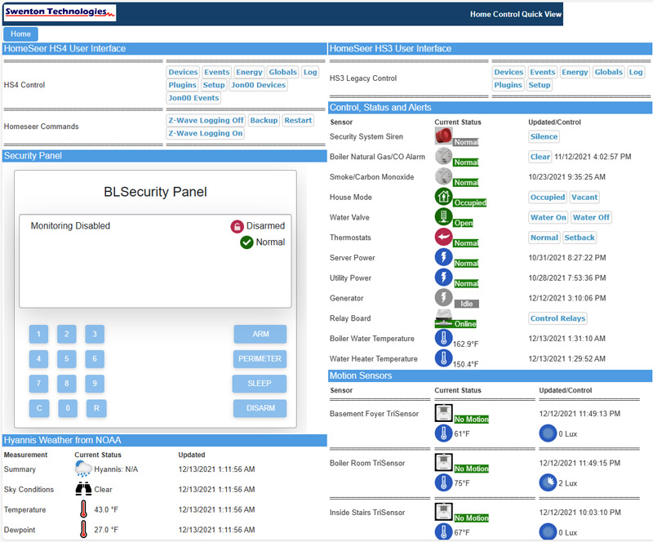Clear the Boiler Natural Gas/CO Alarm
The height and width of the screenshot is (542, 653).
pyautogui.click(x=540, y=157)
